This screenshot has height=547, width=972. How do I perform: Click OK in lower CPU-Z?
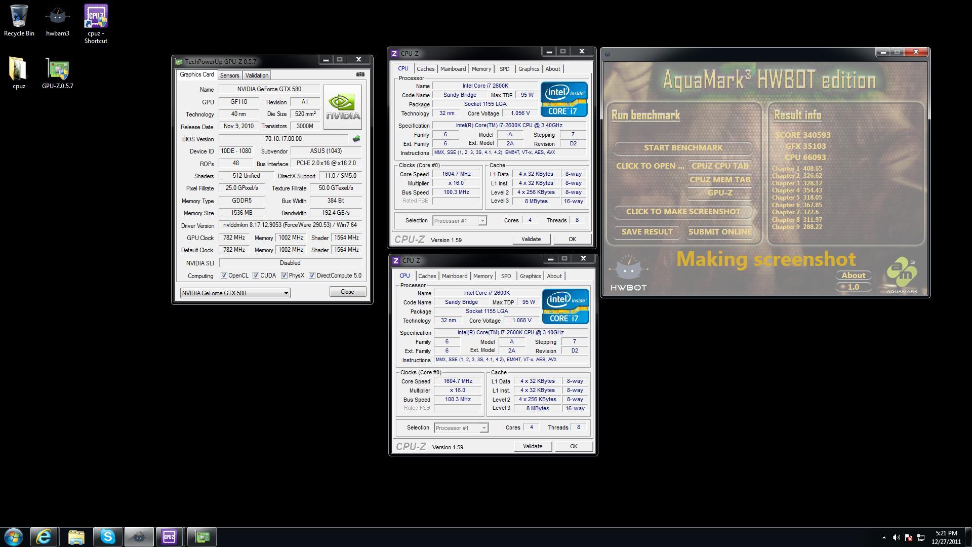click(x=573, y=446)
